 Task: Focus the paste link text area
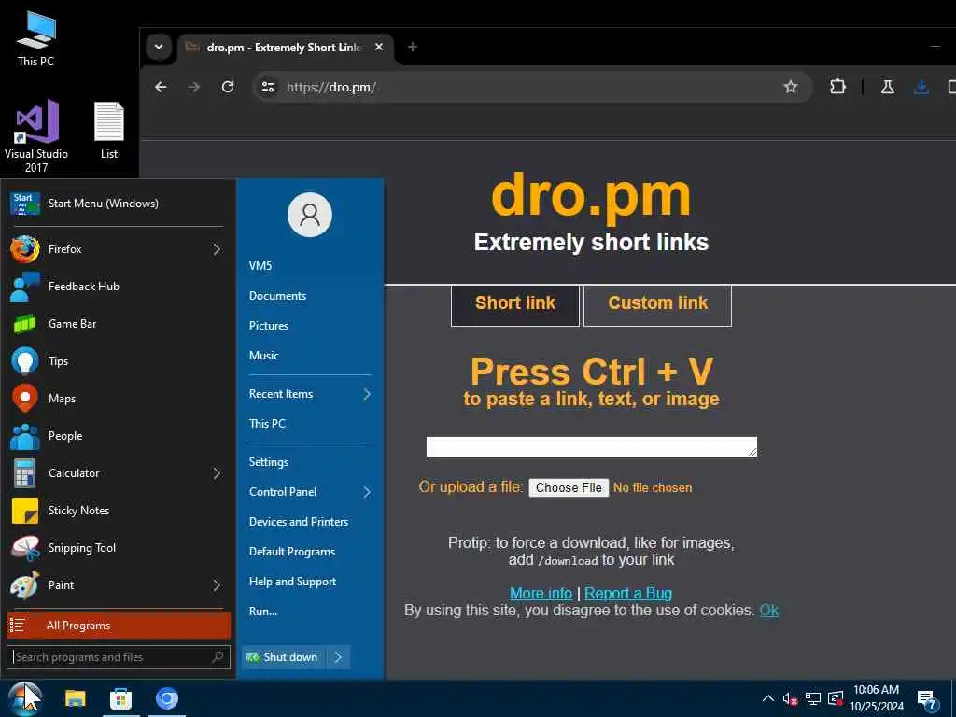tap(591, 446)
